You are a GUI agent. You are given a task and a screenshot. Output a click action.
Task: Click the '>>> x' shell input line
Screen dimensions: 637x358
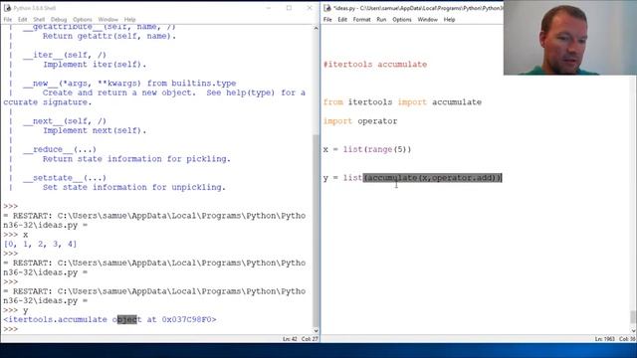pos(16,235)
